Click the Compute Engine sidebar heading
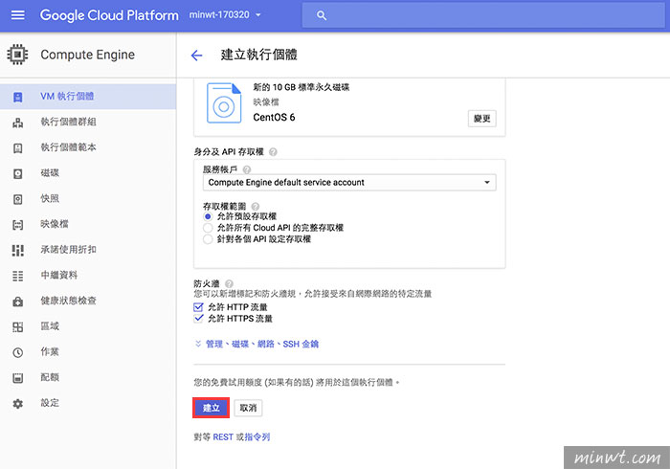The width and height of the screenshot is (670, 469). pyautogui.click(x=88, y=55)
